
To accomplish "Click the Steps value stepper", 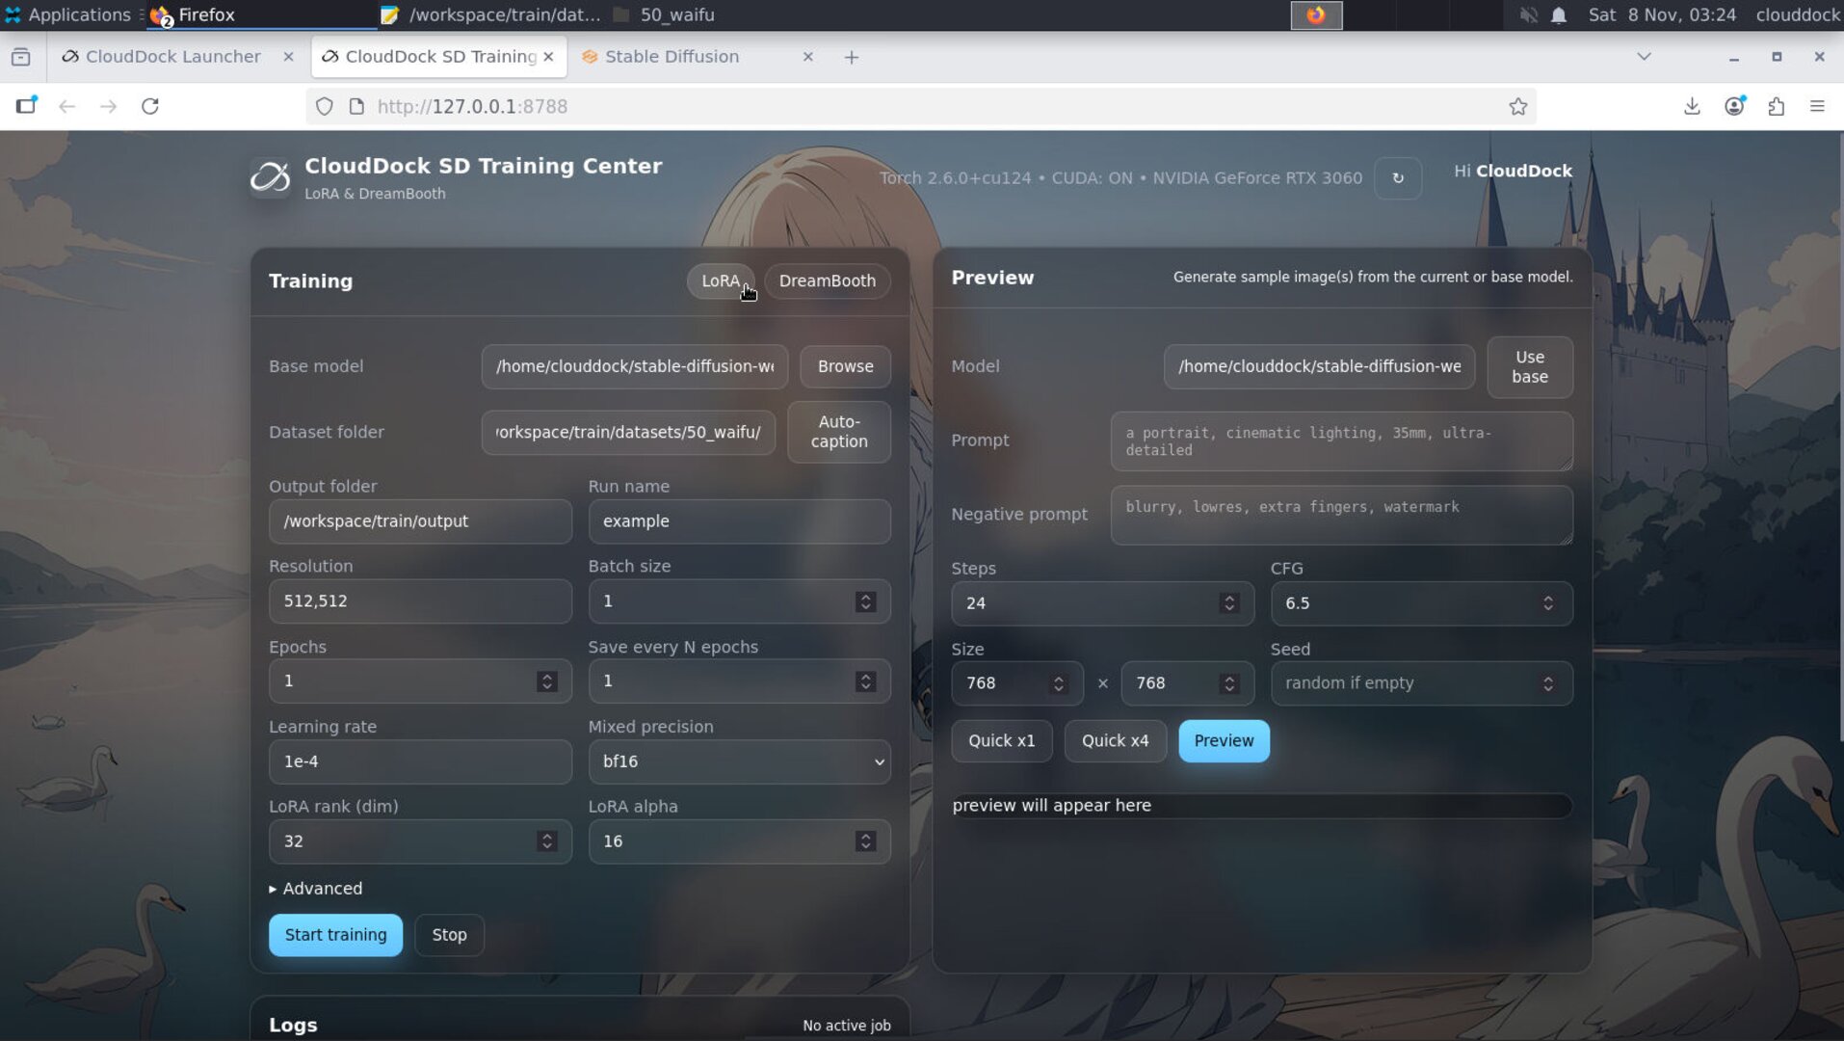I will tap(1228, 603).
